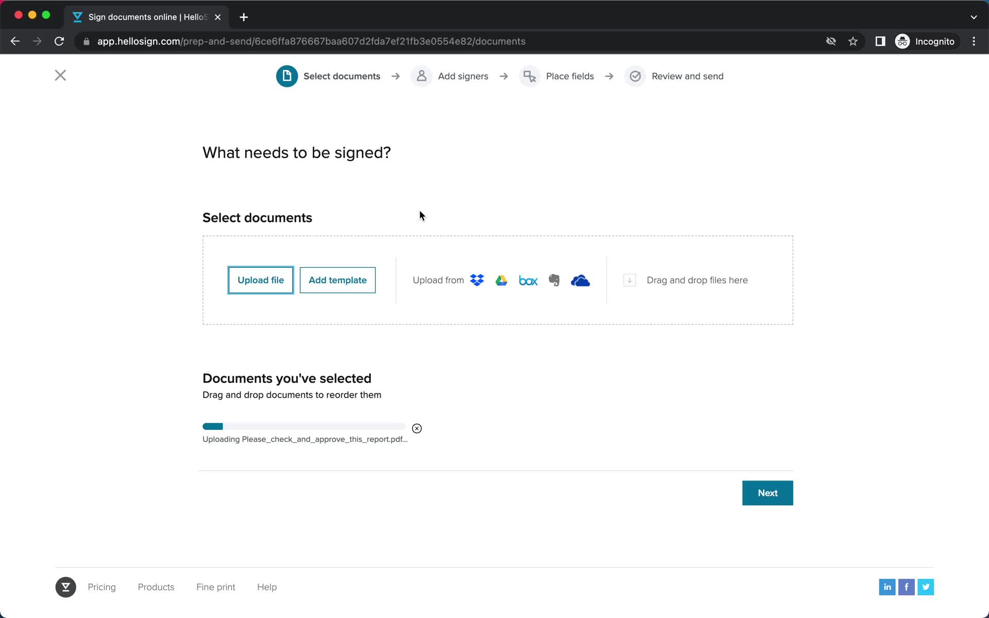The image size is (989, 618).
Task: Click the Evernote upload icon
Action: tap(554, 280)
